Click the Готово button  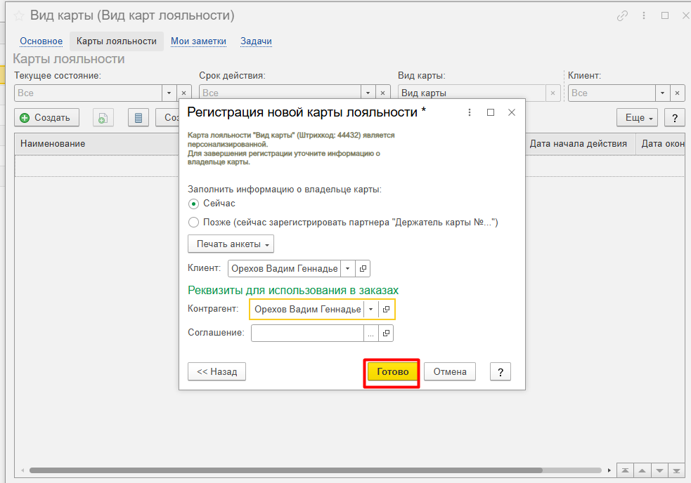pos(392,372)
